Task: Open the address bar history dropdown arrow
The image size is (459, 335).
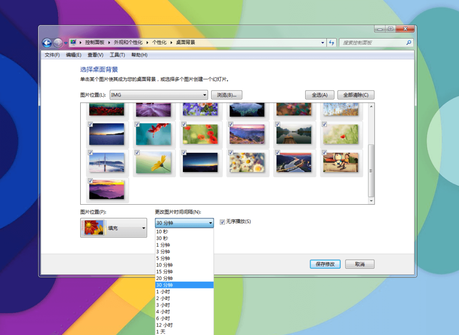Action: coord(323,43)
